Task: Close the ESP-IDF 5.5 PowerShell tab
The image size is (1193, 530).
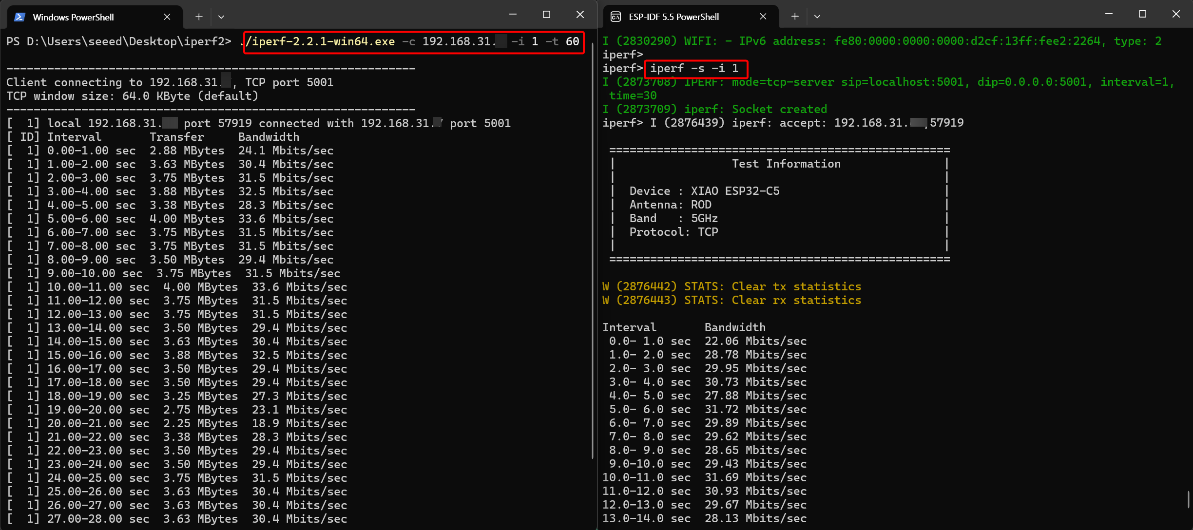Action: pos(763,17)
